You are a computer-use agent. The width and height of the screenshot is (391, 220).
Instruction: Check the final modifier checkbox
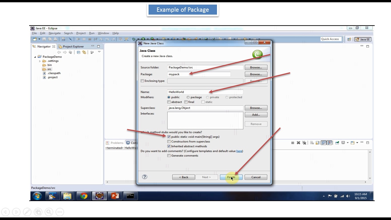pos(186,102)
